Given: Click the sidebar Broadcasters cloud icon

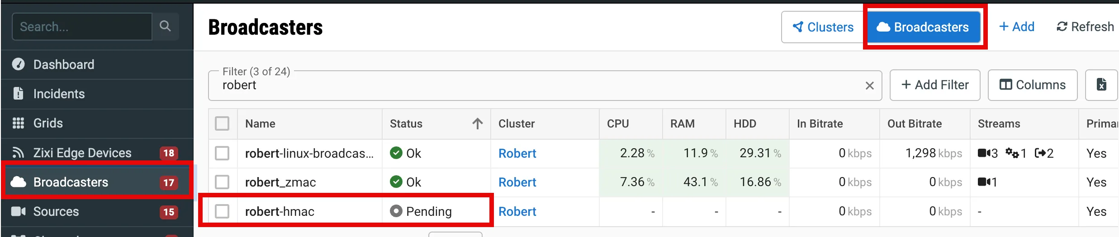Looking at the screenshot, I should pyautogui.click(x=18, y=182).
